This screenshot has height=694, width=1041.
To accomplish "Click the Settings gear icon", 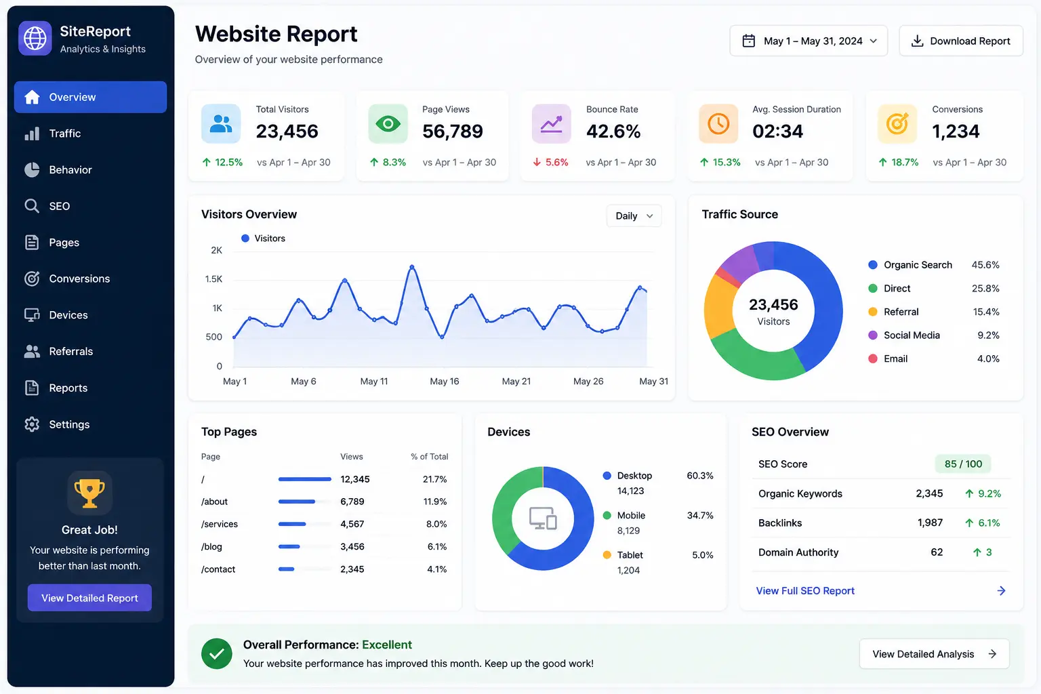I will click(32, 424).
